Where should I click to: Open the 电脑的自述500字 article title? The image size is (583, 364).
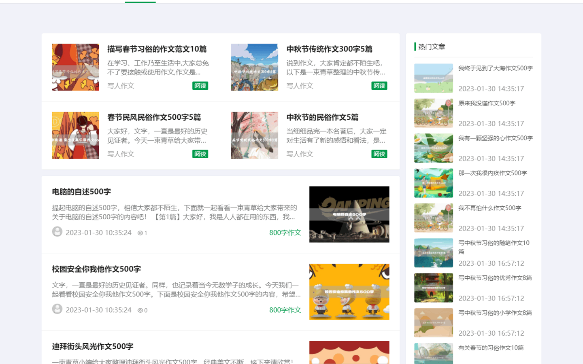coord(81,192)
